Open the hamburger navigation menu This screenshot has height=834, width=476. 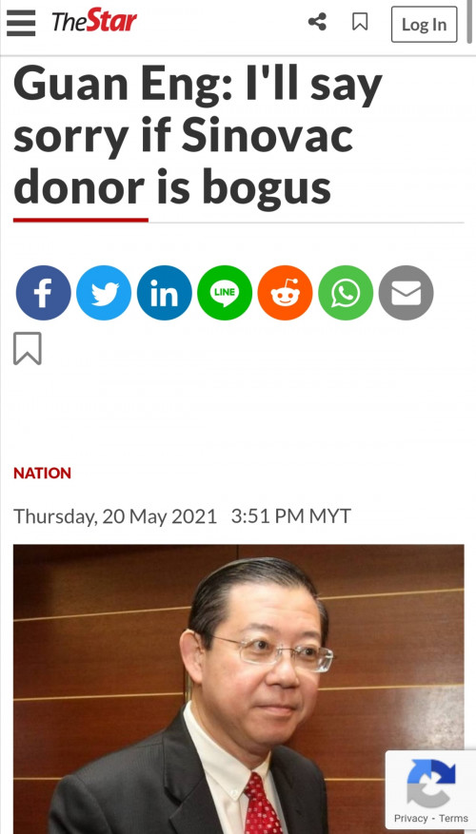(x=21, y=23)
